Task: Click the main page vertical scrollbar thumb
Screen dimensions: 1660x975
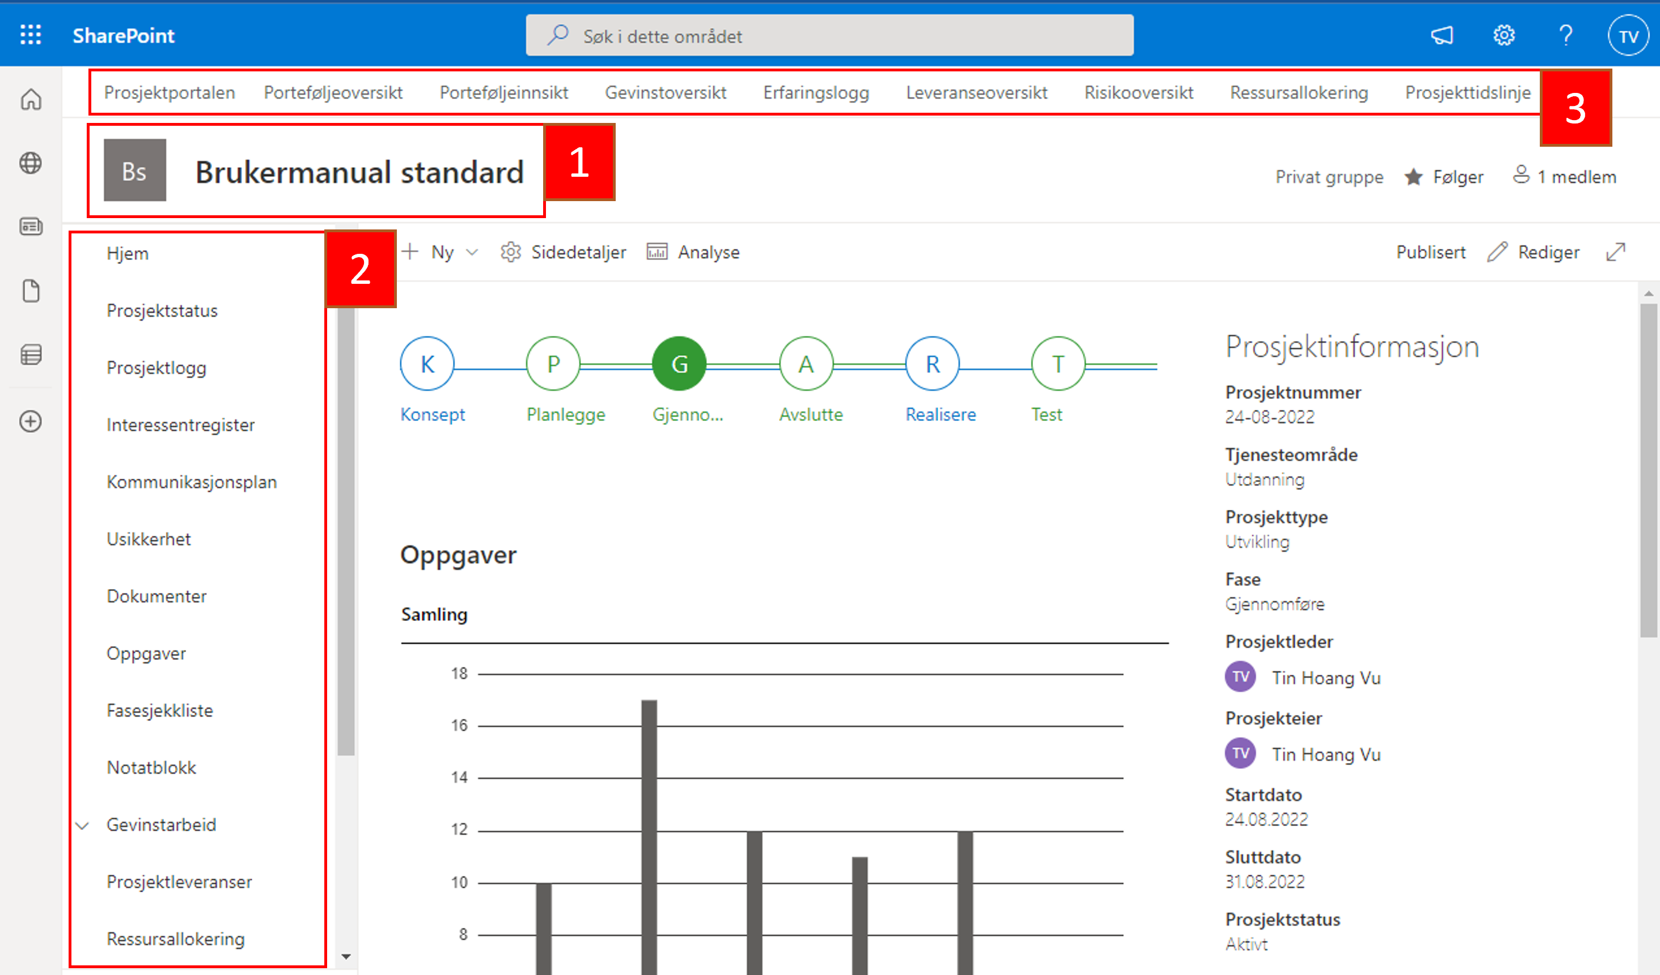Action: (1648, 470)
